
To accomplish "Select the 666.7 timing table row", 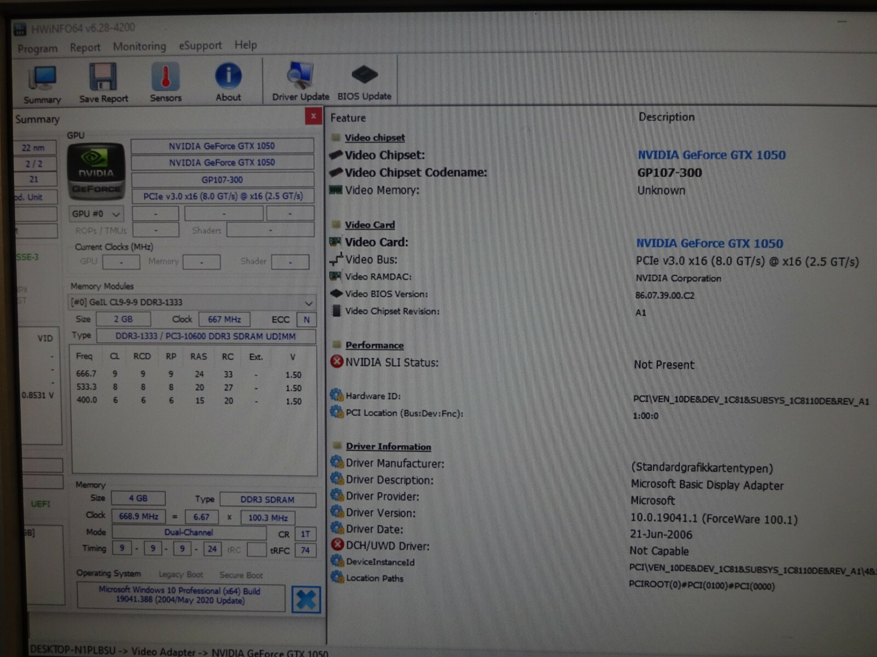I will (189, 374).
